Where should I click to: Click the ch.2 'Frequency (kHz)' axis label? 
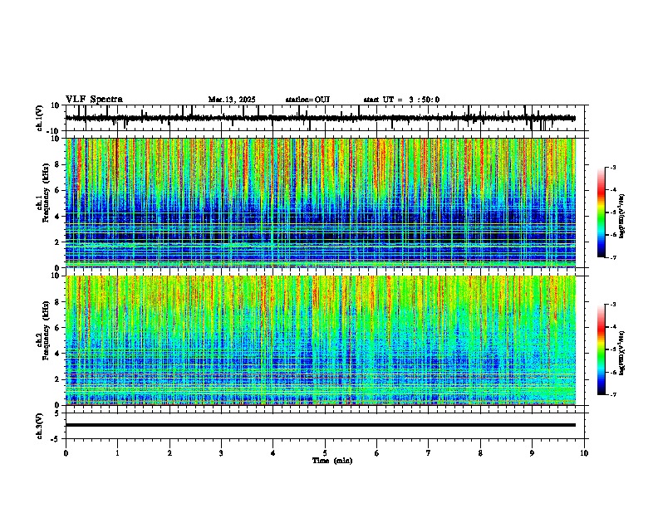pos(45,330)
